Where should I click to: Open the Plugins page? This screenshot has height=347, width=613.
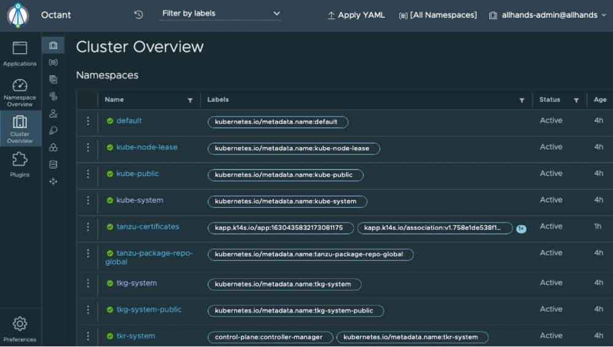click(x=20, y=165)
